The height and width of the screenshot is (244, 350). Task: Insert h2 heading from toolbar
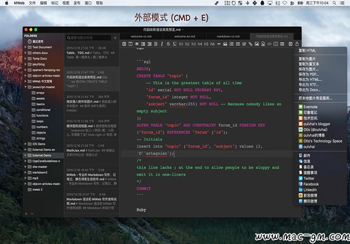187,44
